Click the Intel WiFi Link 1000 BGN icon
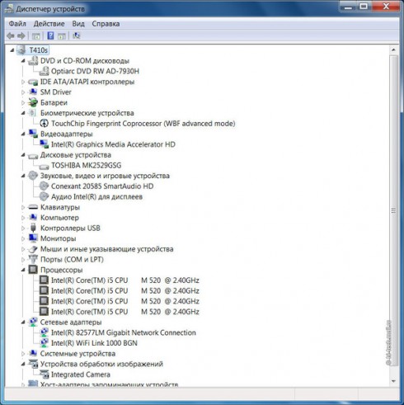This screenshot has width=404, height=405. pyautogui.click(x=45, y=343)
